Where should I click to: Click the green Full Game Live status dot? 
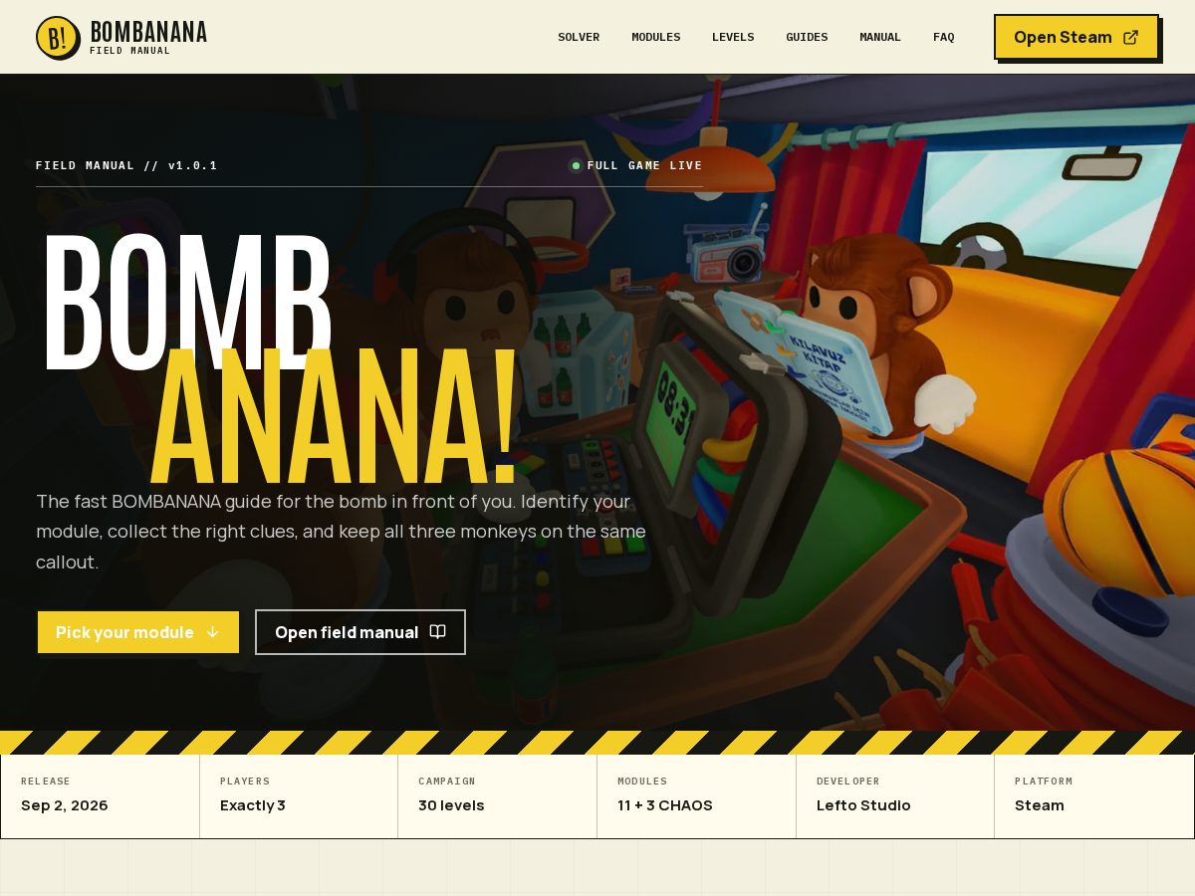click(576, 165)
